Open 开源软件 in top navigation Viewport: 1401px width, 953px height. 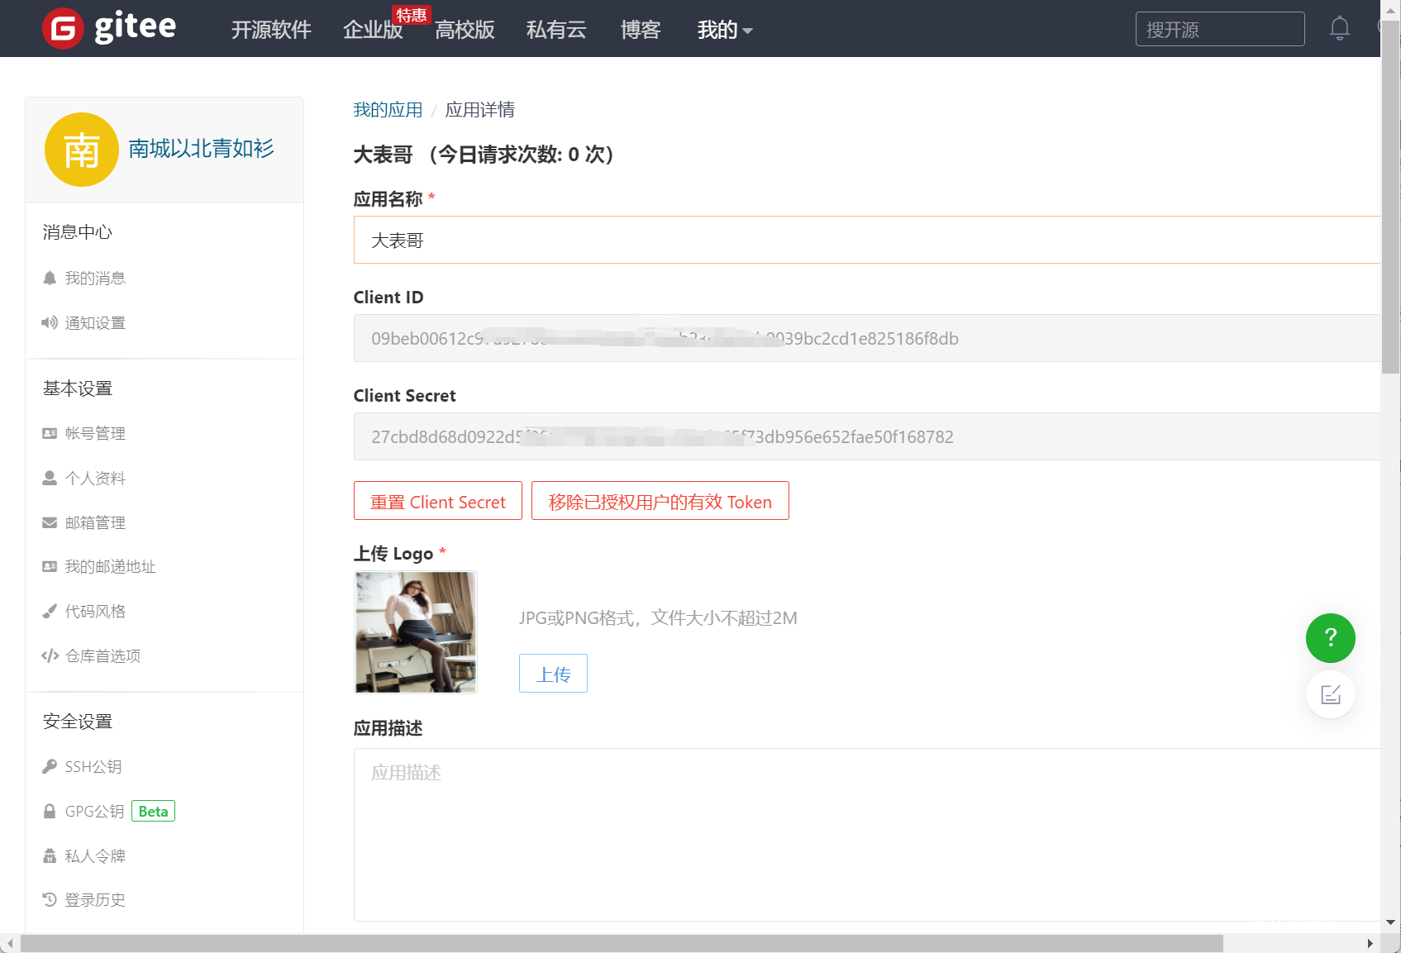pyautogui.click(x=271, y=31)
